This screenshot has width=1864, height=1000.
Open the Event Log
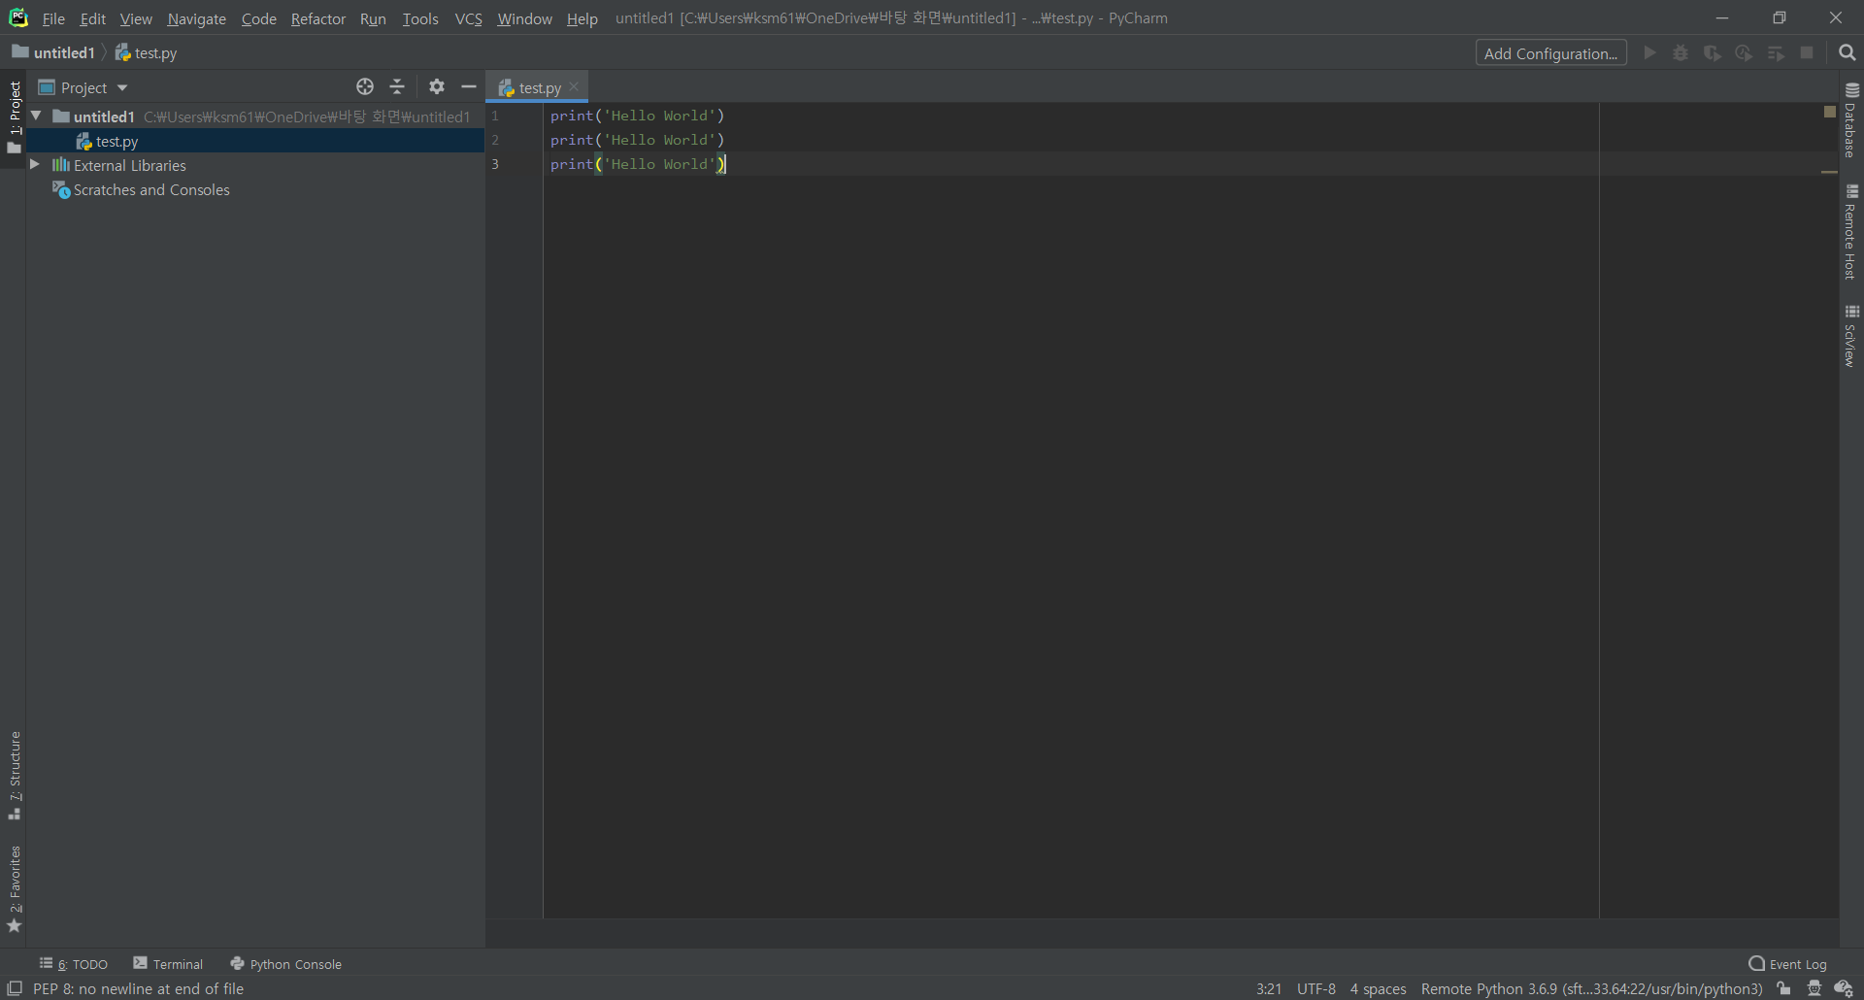click(x=1787, y=964)
